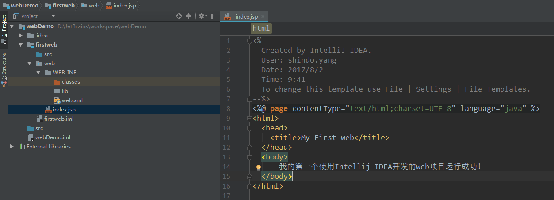Click 'My First web' title text
This screenshot has width=554, height=200.
click(x=328, y=137)
